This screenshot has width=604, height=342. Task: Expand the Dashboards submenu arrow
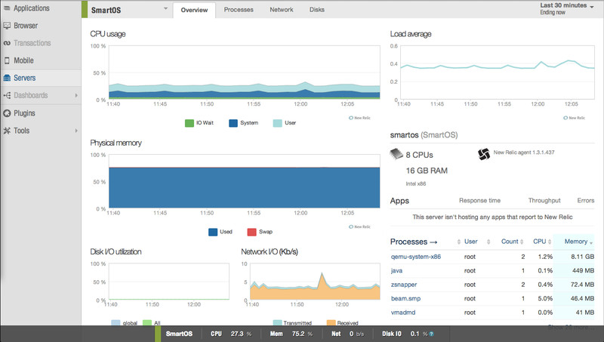point(76,95)
